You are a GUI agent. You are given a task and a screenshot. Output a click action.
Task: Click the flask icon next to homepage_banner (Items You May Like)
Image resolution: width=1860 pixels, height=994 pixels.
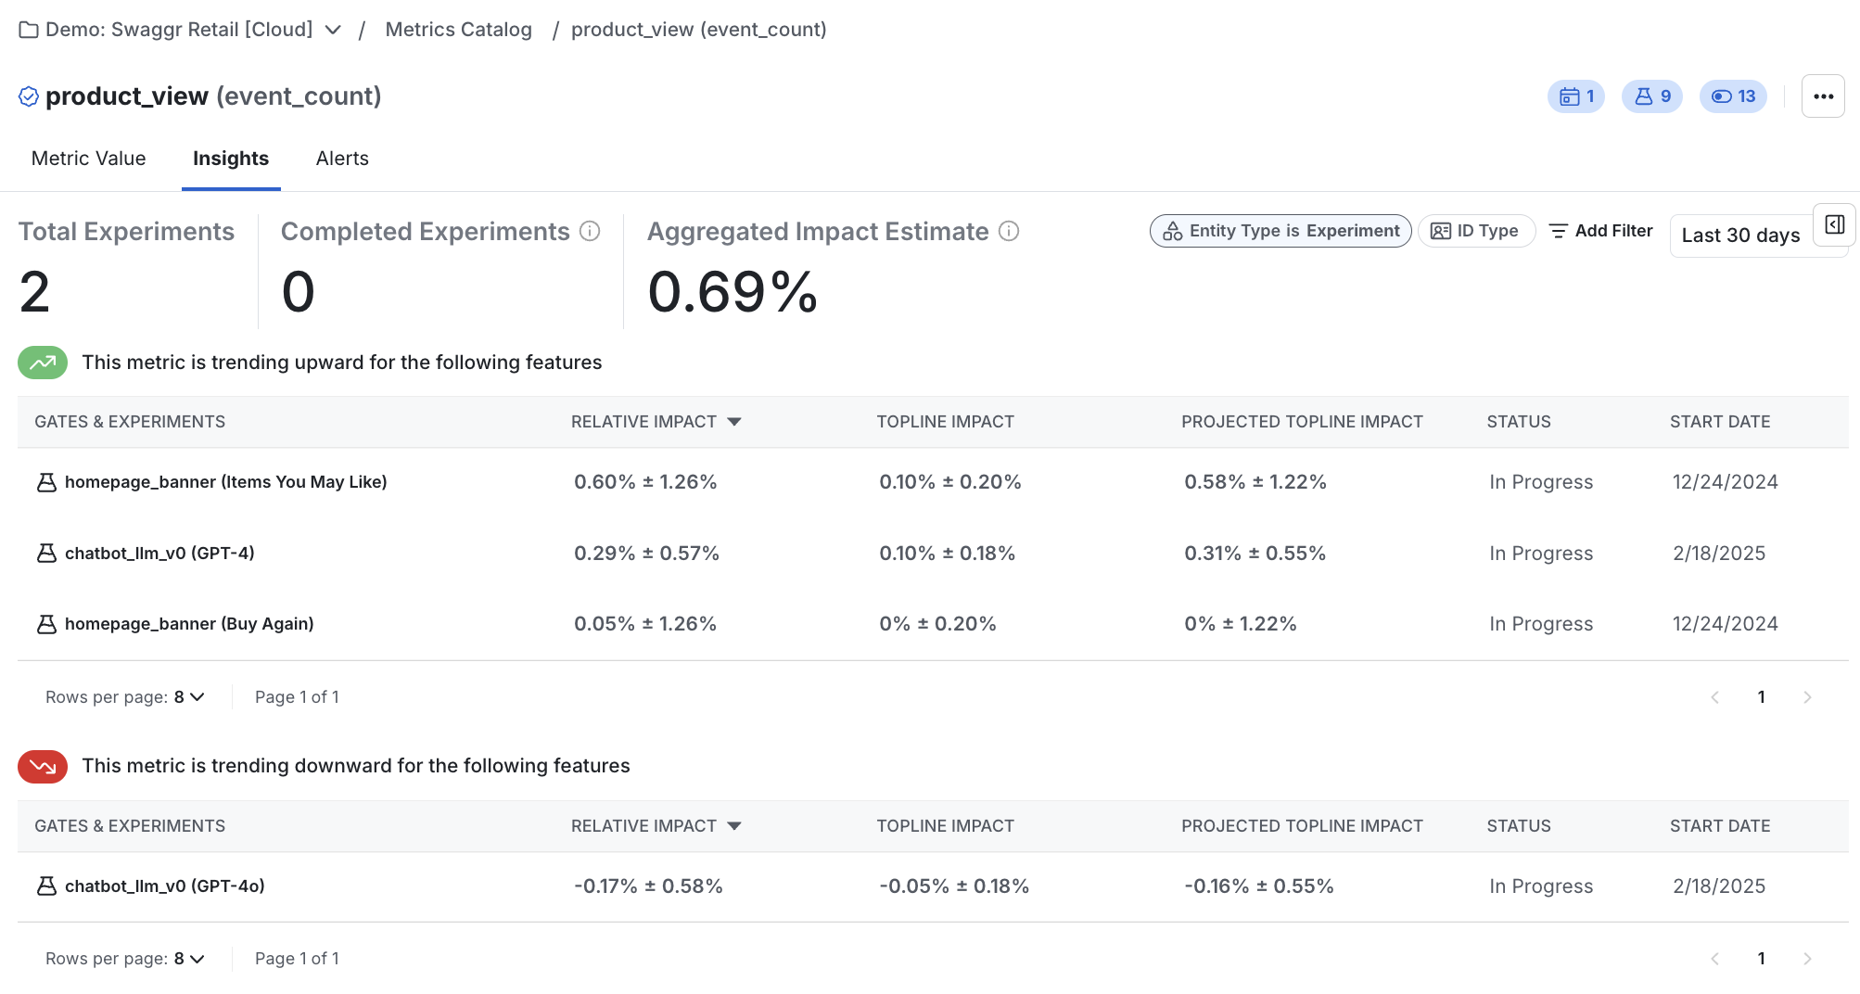pos(46,481)
